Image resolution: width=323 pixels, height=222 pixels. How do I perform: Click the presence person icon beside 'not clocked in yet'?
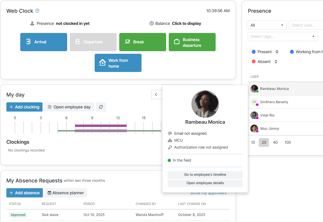[x=32, y=23]
